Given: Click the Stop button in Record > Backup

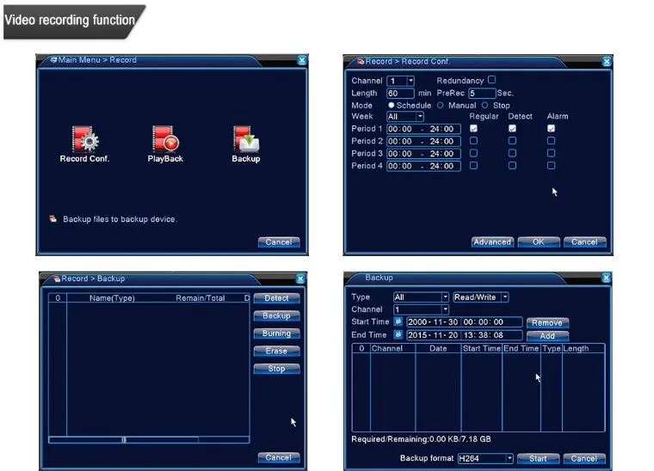Looking at the screenshot, I should [x=276, y=369].
